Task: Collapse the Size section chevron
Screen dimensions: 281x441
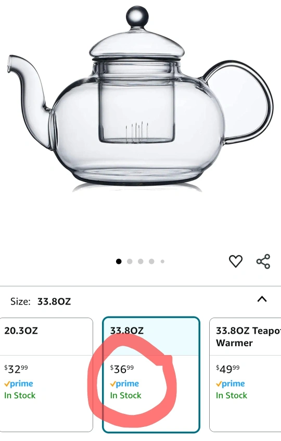Action: coord(262,299)
